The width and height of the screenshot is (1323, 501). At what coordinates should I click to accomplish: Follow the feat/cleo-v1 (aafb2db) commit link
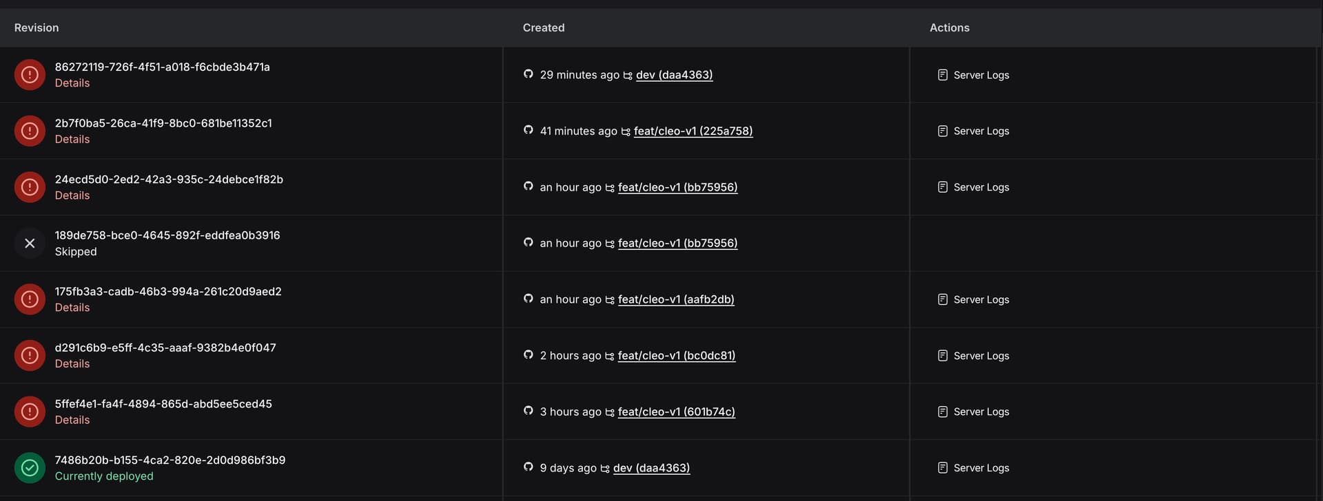click(x=675, y=299)
